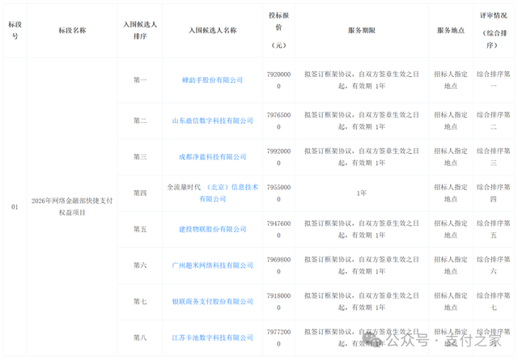Viewport: 518px width, 361px height.
Task: Select the 第一 ranking cell
Action: pos(140,80)
